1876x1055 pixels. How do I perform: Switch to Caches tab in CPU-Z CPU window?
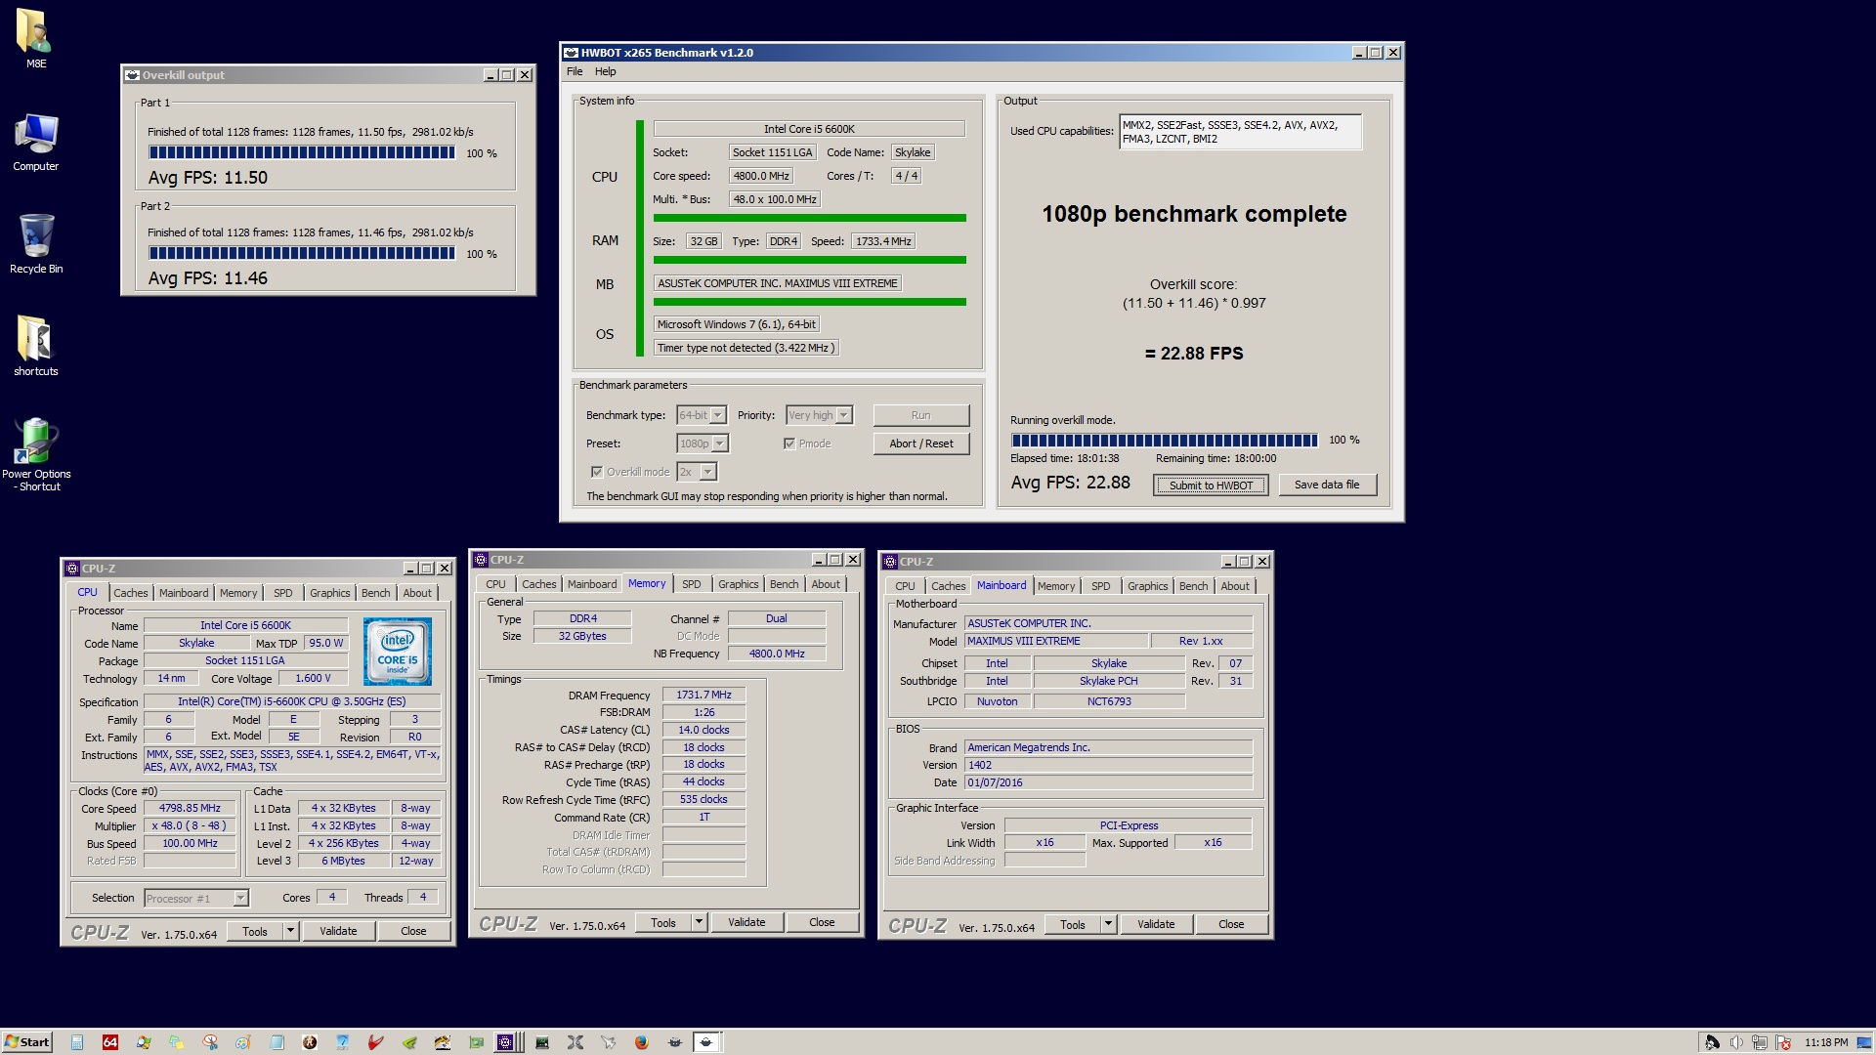[x=130, y=593]
